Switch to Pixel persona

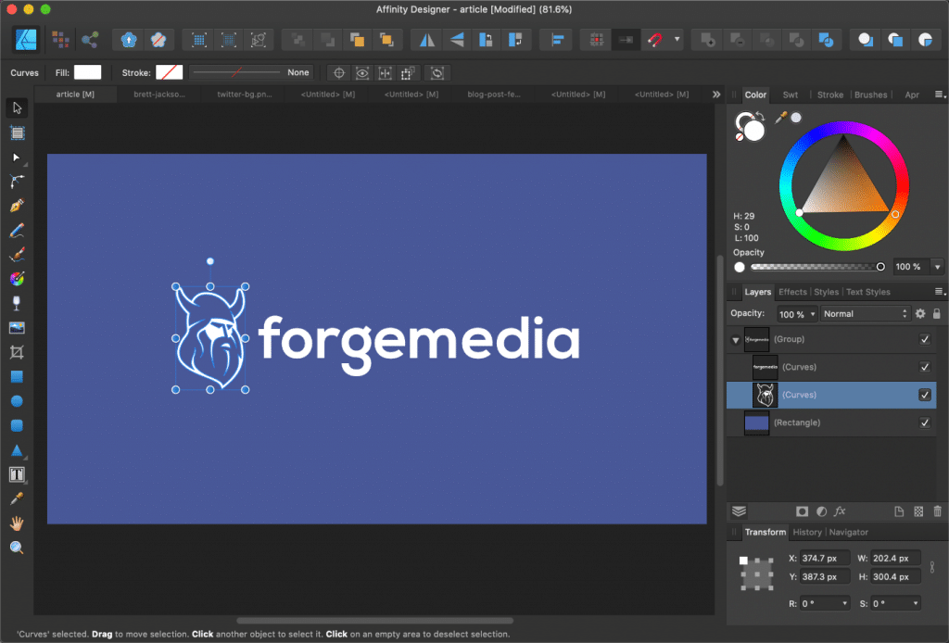[60, 40]
